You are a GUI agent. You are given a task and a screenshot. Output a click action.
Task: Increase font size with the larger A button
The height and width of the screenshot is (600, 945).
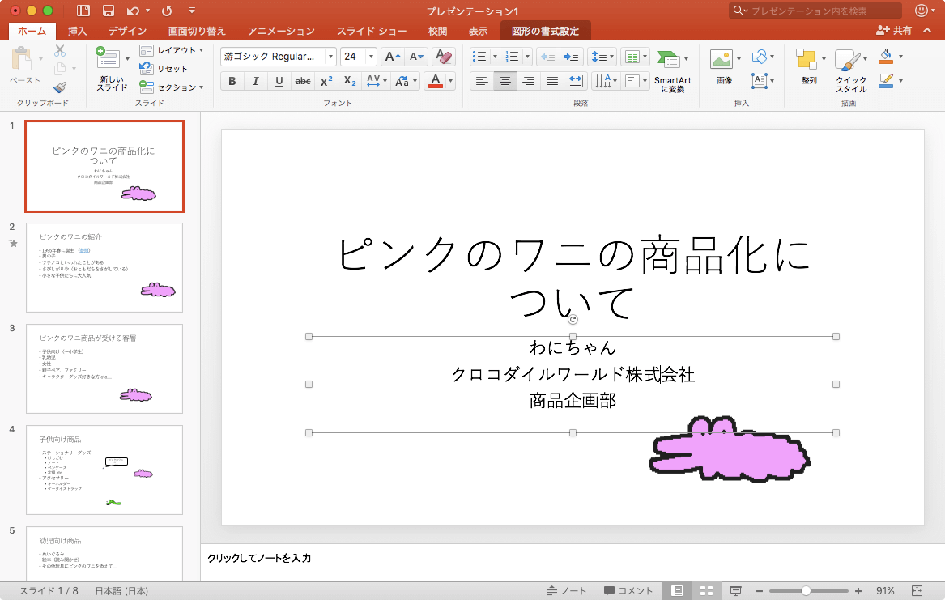[392, 57]
